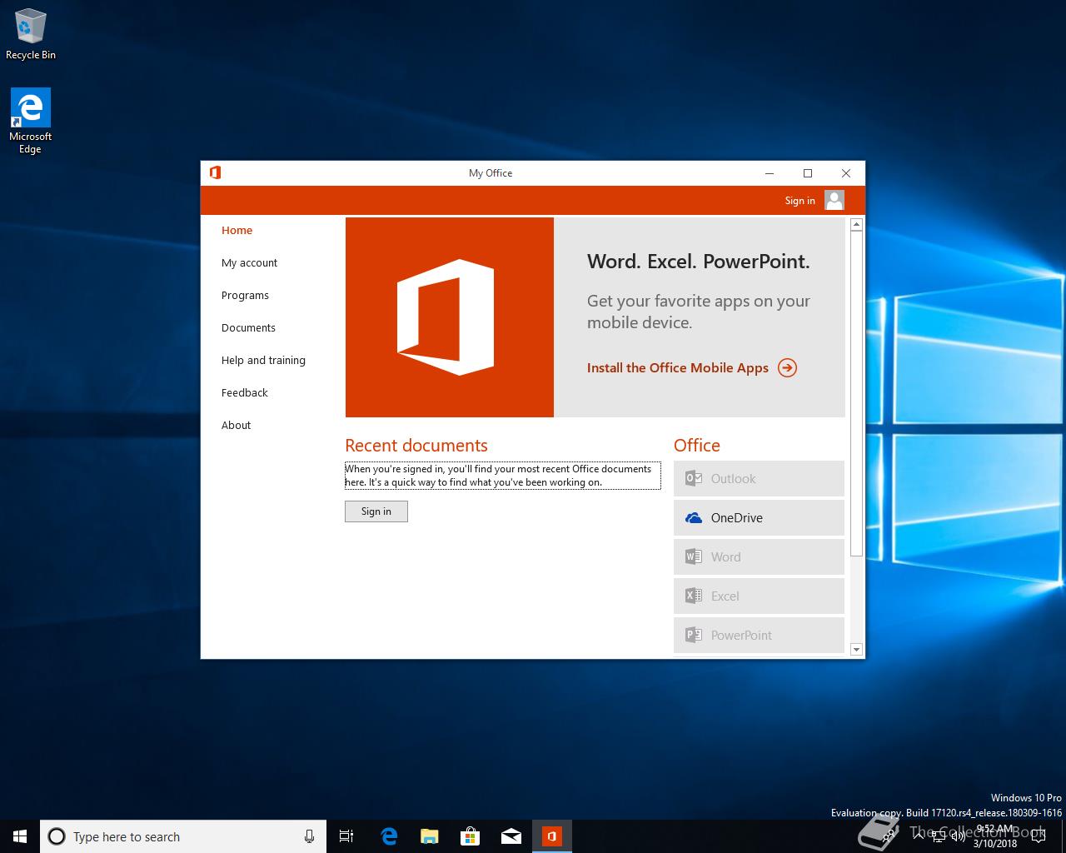Viewport: 1066px width, 853px height.
Task: Click the PowerPoint app icon
Action: pyautogui.click(x=693, y=635)
